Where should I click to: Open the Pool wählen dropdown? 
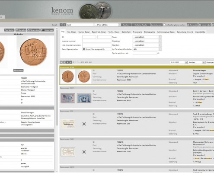(x=107, y=25)
